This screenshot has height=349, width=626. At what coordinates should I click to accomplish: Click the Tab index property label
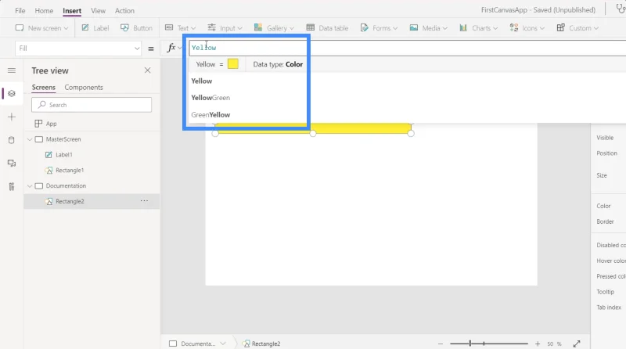click(609, 308)
